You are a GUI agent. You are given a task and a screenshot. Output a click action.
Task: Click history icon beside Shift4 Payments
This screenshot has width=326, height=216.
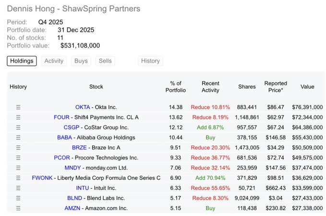pos(18,117)
